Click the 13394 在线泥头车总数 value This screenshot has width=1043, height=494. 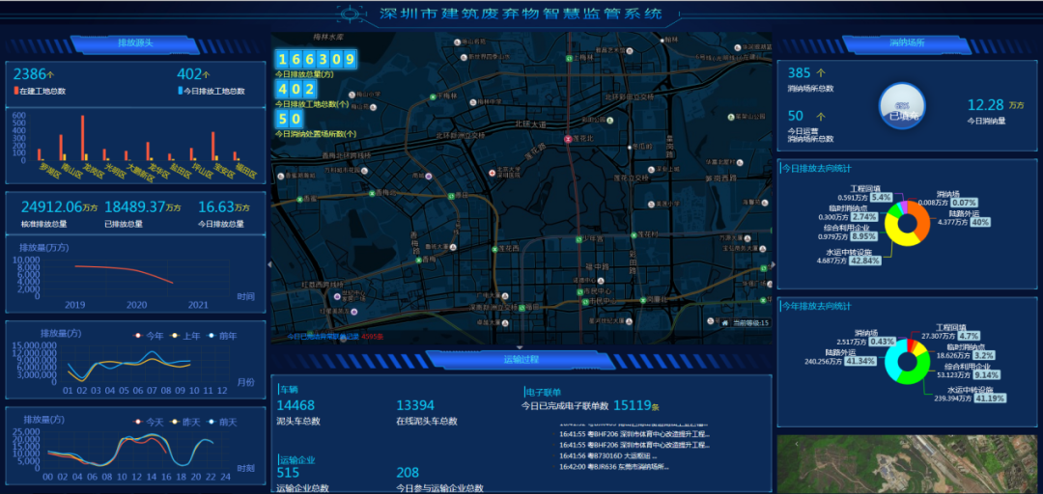tap(415, 405)
